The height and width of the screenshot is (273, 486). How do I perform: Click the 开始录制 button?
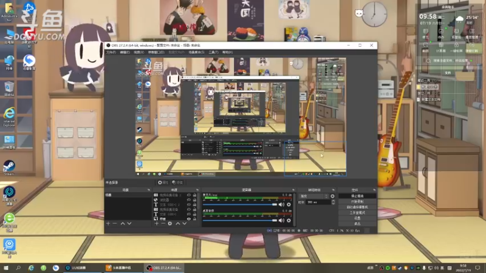click(357, 201)
